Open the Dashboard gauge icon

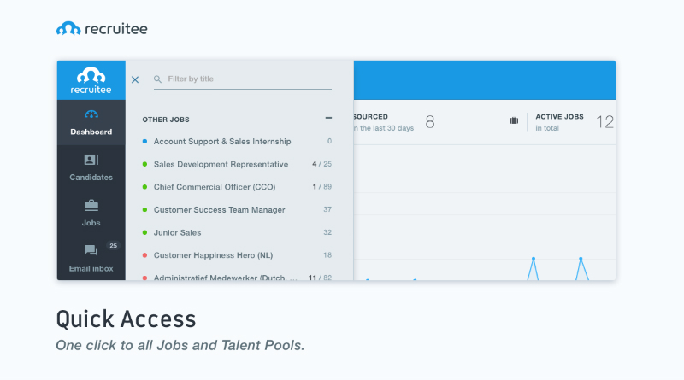click(x=91, y=114)
